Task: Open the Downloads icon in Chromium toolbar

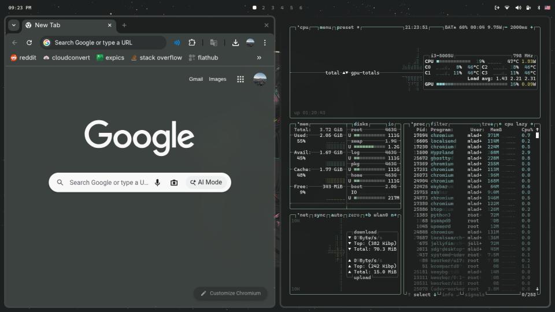Action: coord(235,43)
